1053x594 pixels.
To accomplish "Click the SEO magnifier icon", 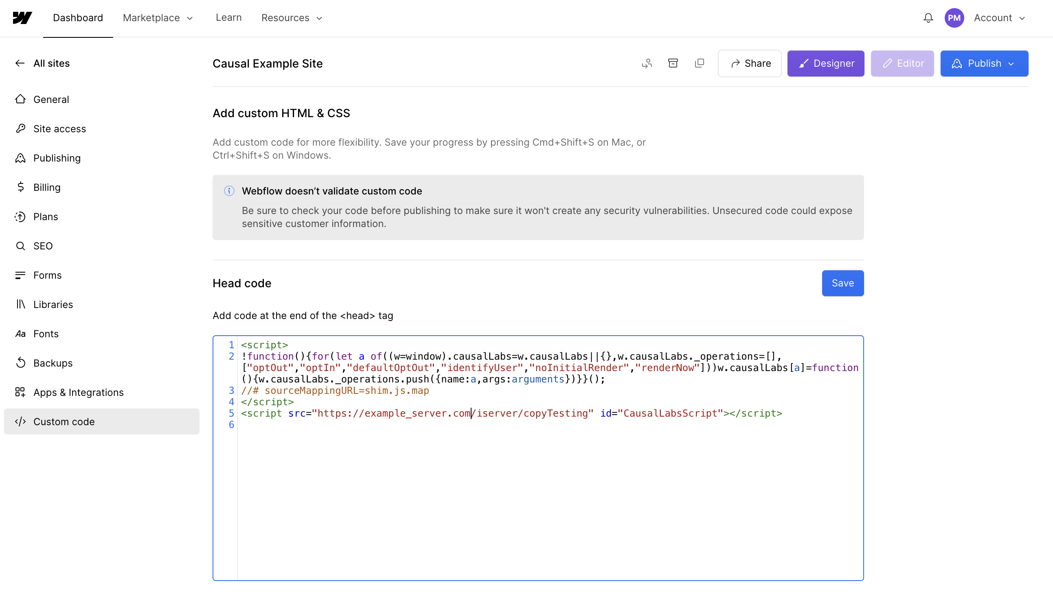I will 20,246.
